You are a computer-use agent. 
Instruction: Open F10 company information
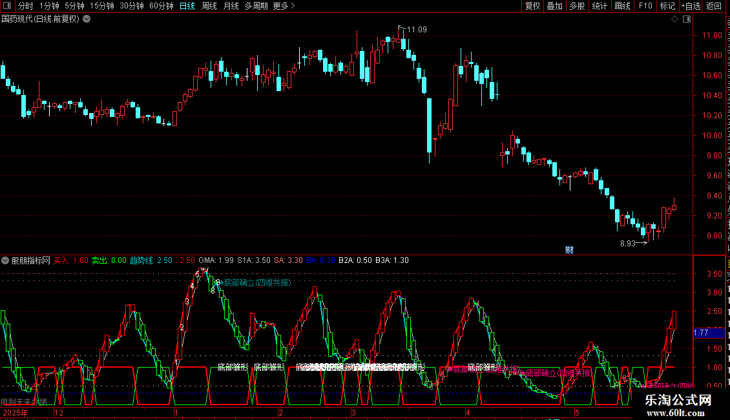tap(645, 6)
